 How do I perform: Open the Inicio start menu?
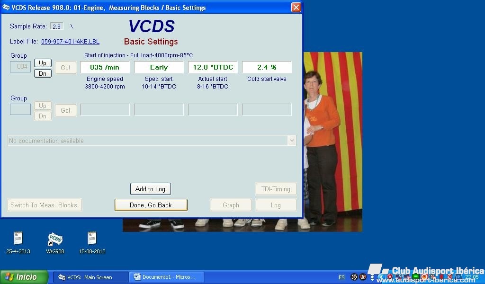[24, 277]
